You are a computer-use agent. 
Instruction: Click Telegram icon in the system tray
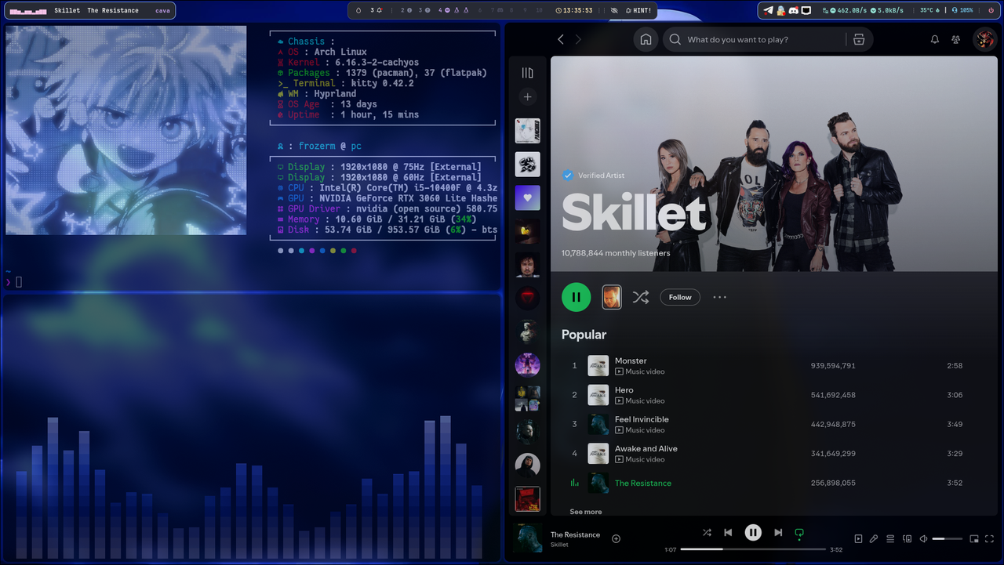[x=769, y=10]
